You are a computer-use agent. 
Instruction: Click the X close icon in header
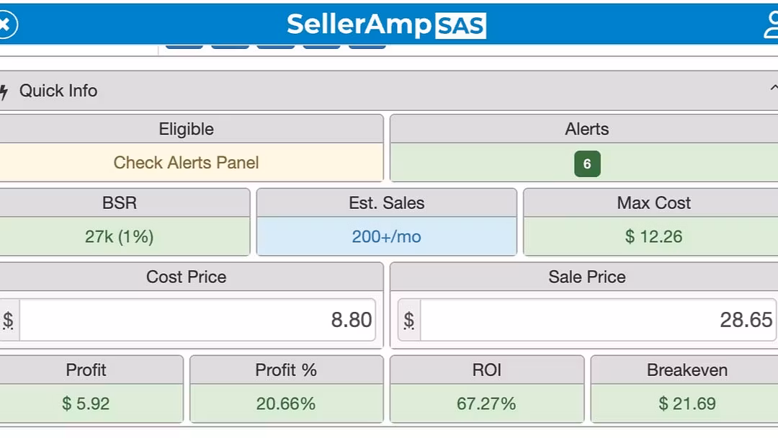pos(6,24)
